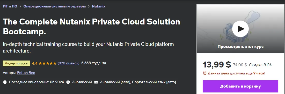Click the star rating icons
The width and height of the screenshot is (285, 94).
47,63
